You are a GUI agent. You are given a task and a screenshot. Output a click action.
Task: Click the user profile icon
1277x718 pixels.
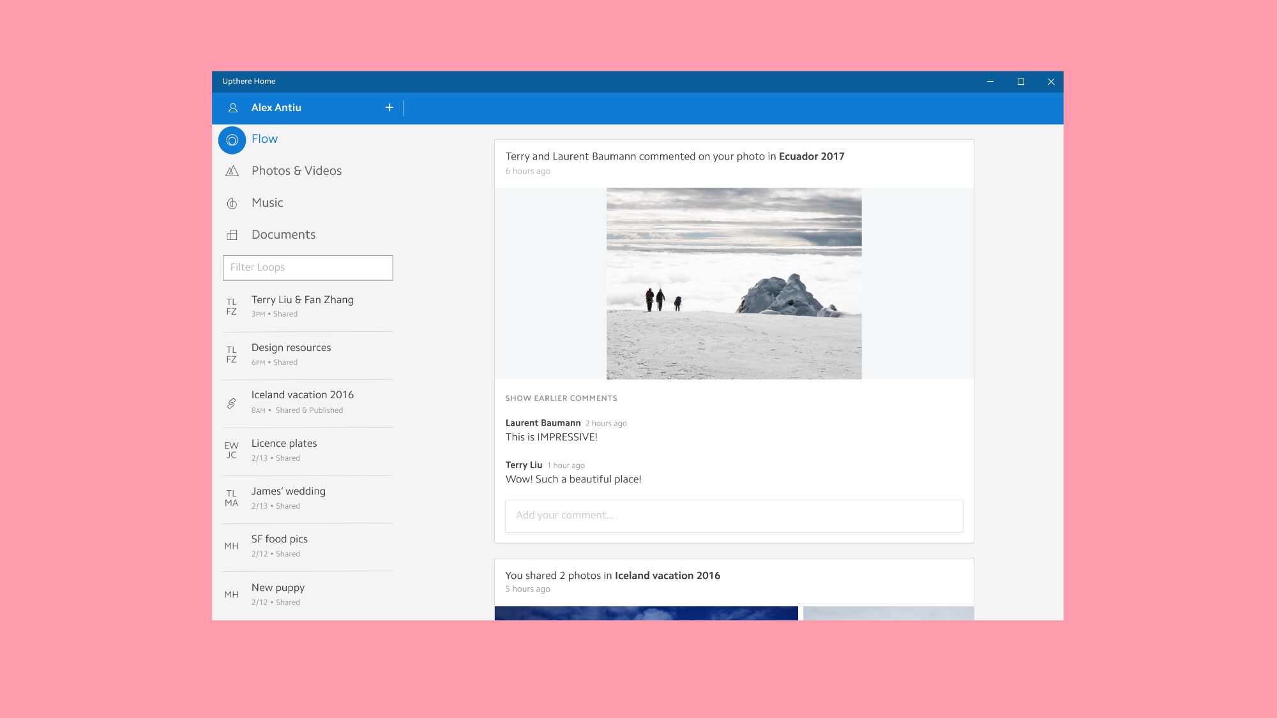pyautogui.click(x=233, y=108)
